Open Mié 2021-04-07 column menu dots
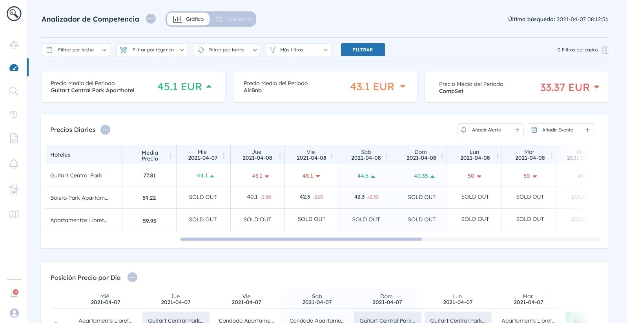Image resolution: width=627 pixels, height=323 pixels. pos(224,155)
